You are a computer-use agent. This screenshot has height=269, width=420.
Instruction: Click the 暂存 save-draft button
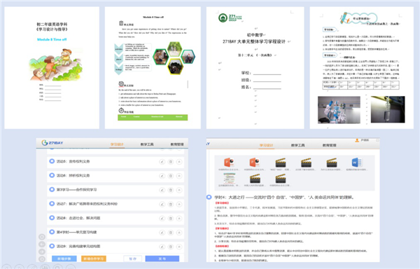tap(132, 258)
